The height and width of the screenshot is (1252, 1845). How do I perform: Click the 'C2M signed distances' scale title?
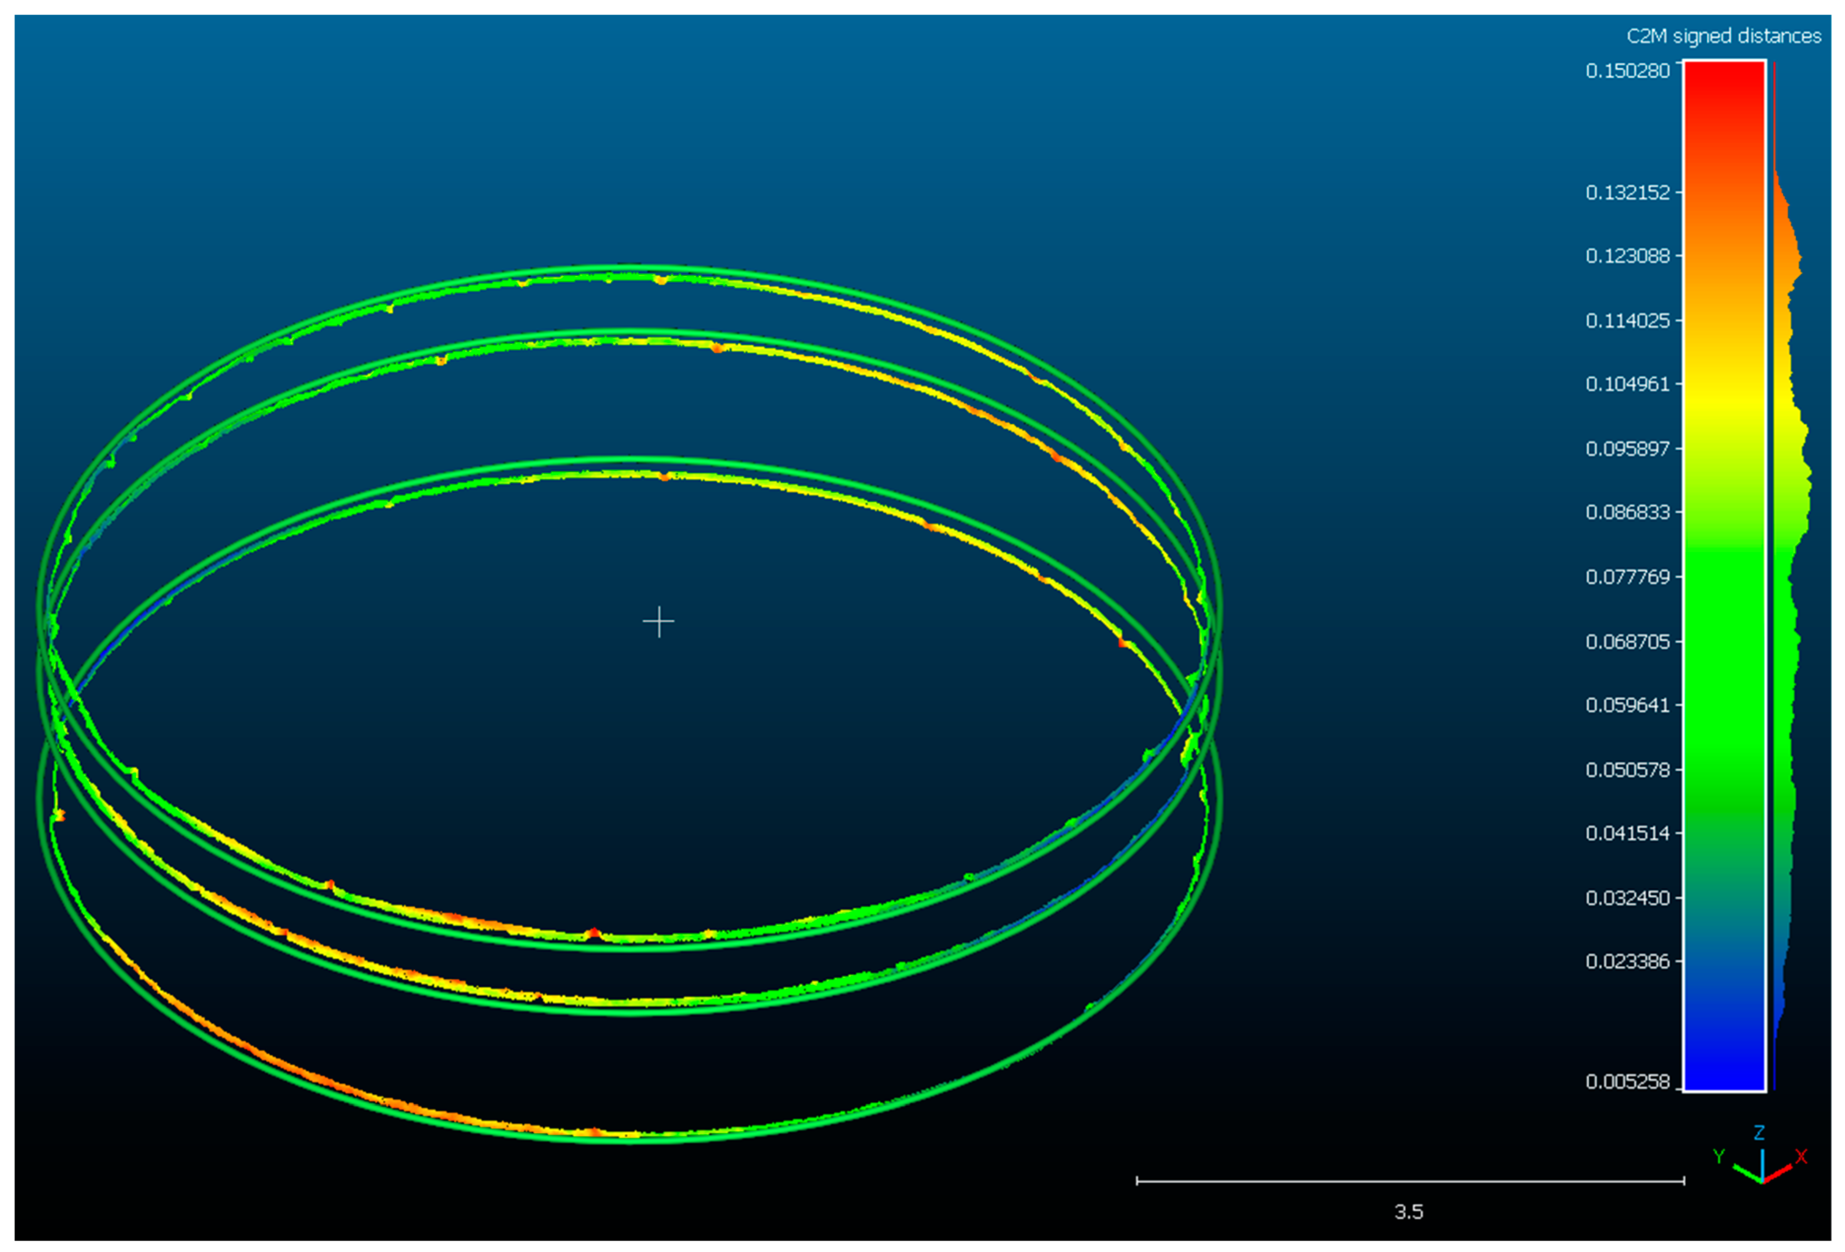tap(1724, 36)
